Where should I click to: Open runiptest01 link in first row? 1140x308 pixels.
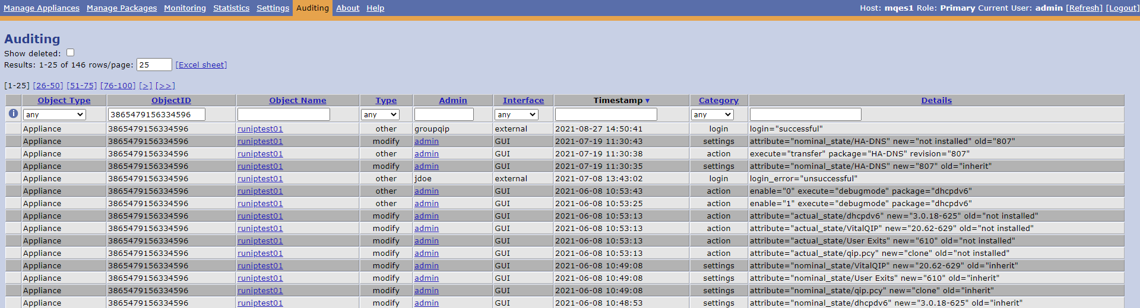[x=260, y=129]
